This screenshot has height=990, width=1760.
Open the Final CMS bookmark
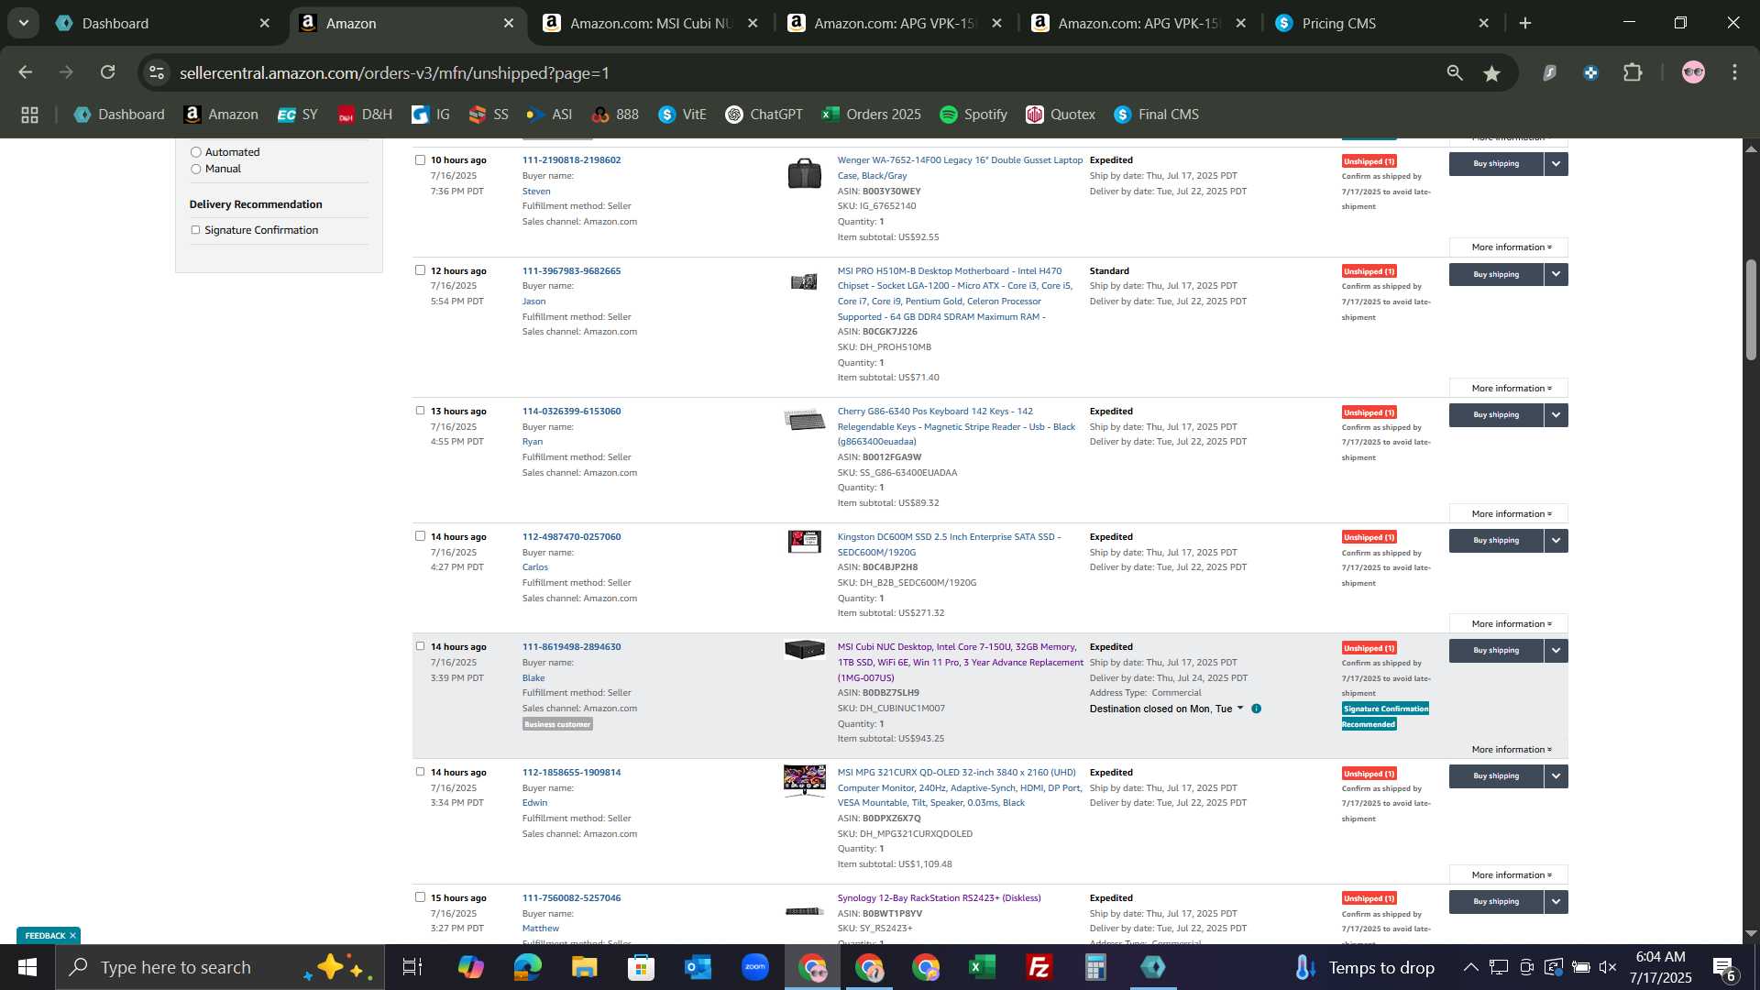click(1156, 115)
